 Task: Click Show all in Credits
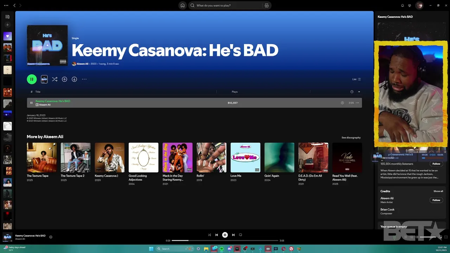point(438,192)
